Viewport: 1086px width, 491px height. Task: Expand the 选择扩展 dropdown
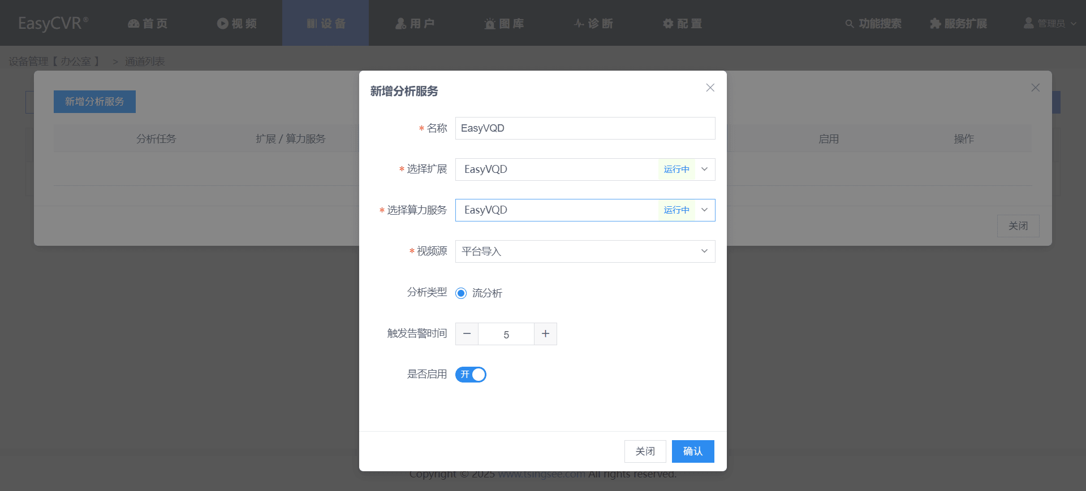pos(585,170)
